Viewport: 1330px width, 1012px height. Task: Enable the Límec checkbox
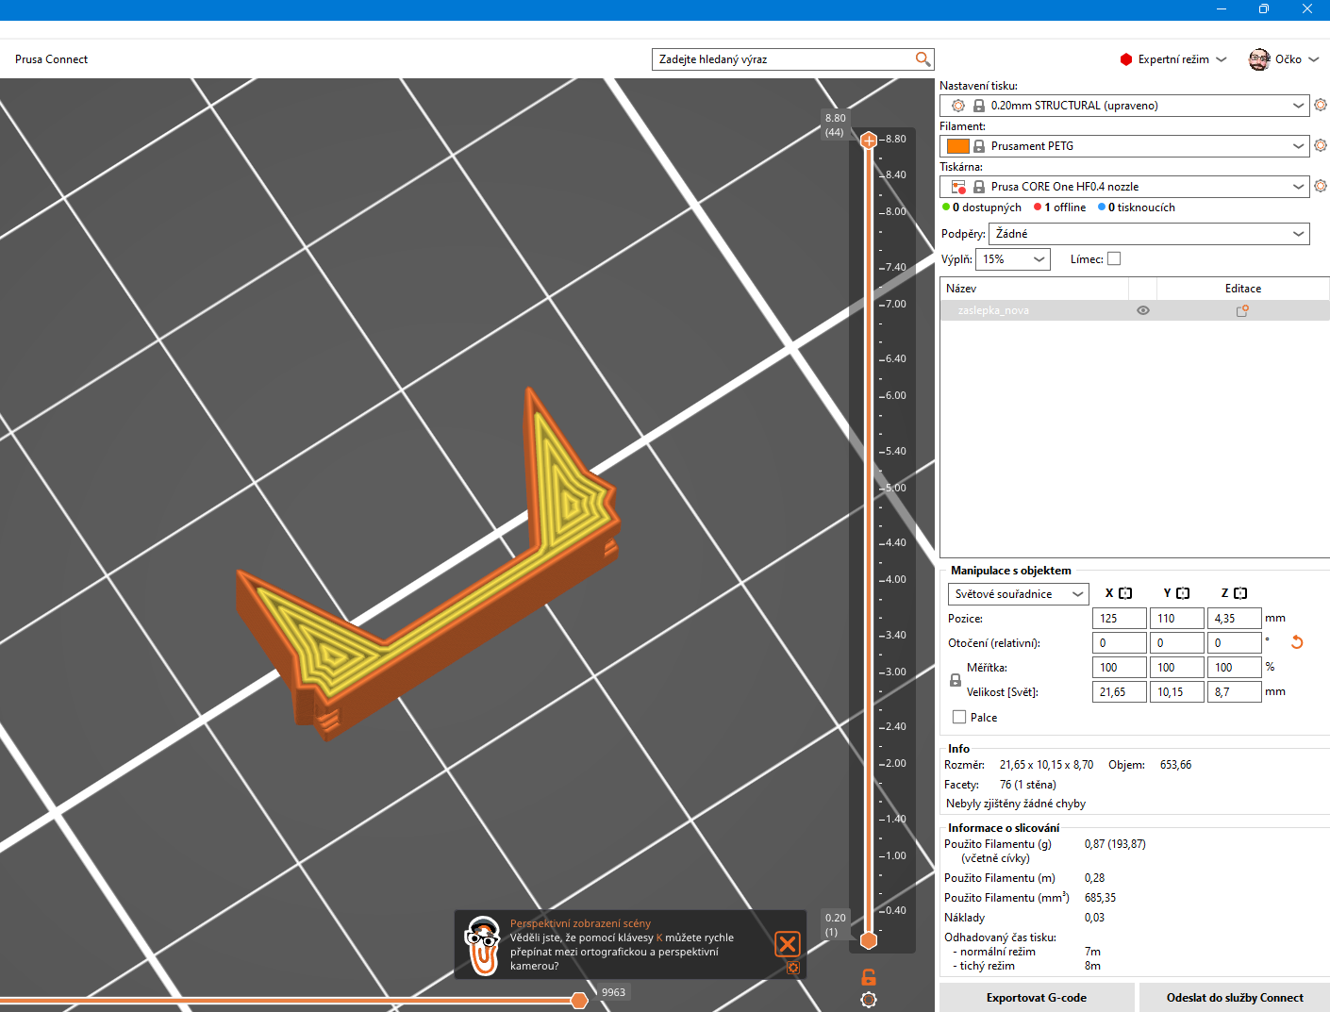click(1114, 259)
